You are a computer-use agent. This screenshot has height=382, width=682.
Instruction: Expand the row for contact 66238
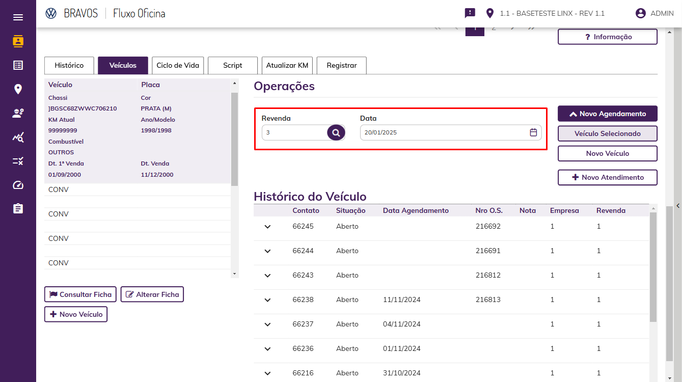coord(267,300)
